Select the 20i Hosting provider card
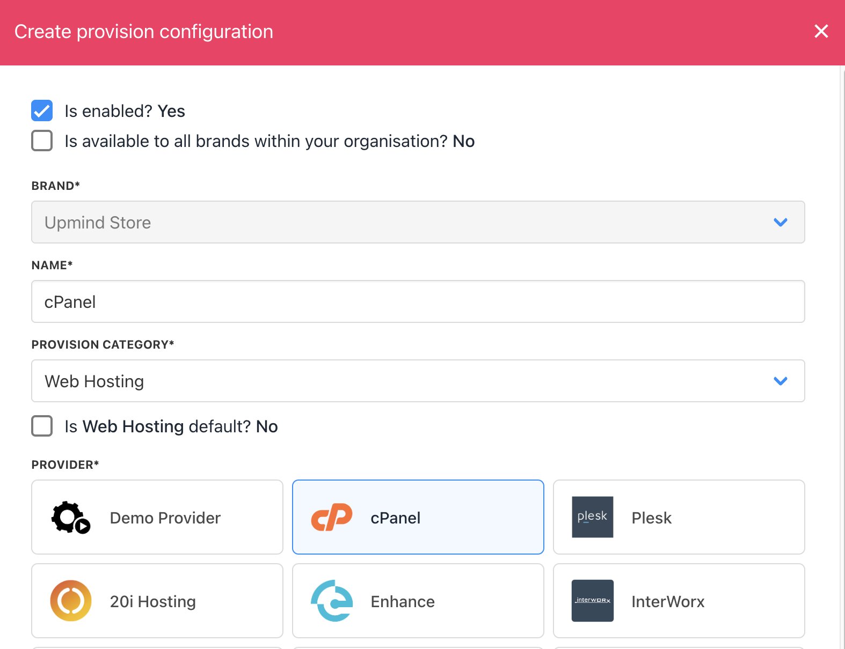 pyautogui.click(x=157, y=601)
